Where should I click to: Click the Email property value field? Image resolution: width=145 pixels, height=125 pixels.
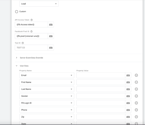click(101, 75)
